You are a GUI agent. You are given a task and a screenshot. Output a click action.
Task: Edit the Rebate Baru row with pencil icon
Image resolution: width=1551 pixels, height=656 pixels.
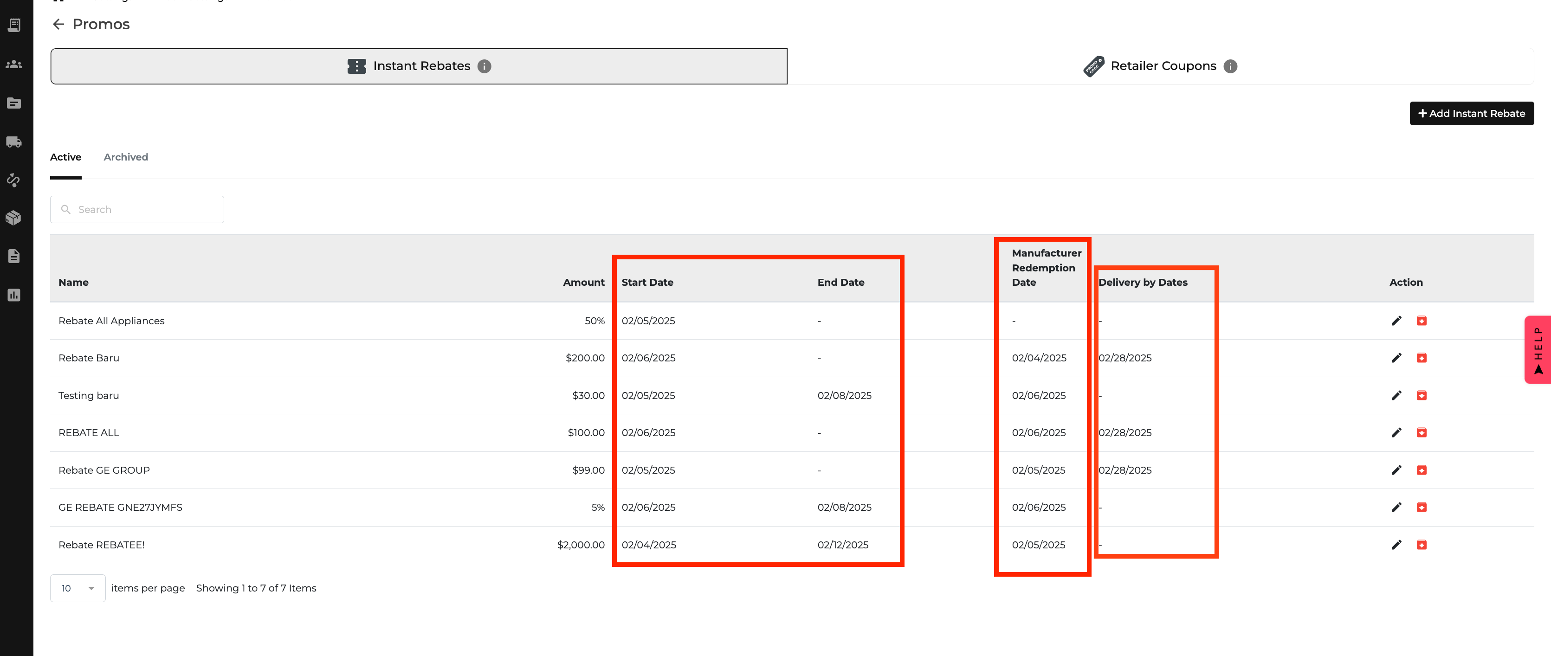1396,358
